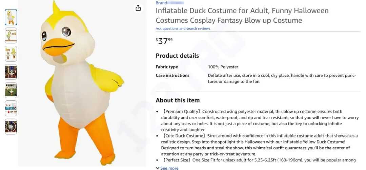This screenshot has height=170, width=366.
Task: Select the sixth thumbnail with infographic
Action: point(11,108)
